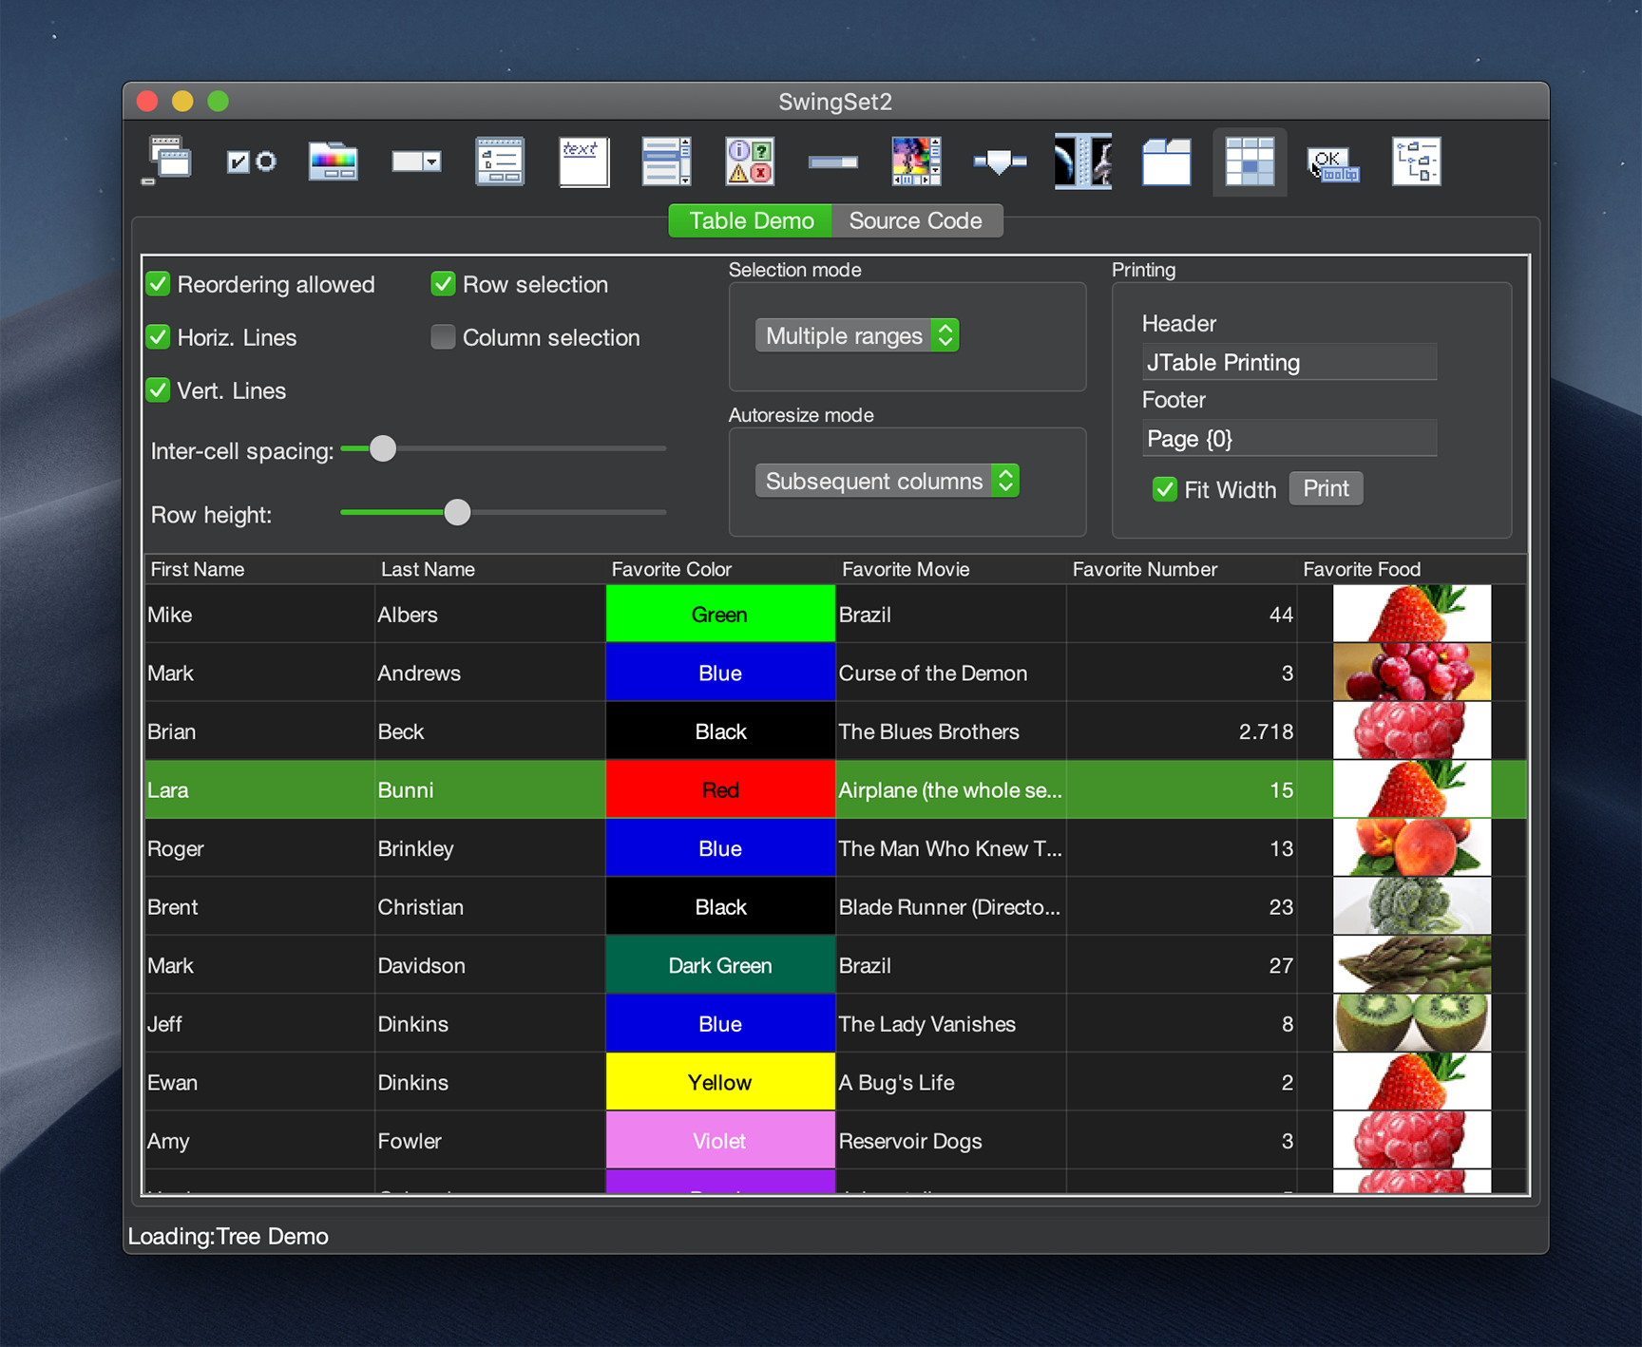The height and width of the screenshot is (1347, 1642).
Task: Open the TabbedPane demo icon
Action: (1166, 161)
